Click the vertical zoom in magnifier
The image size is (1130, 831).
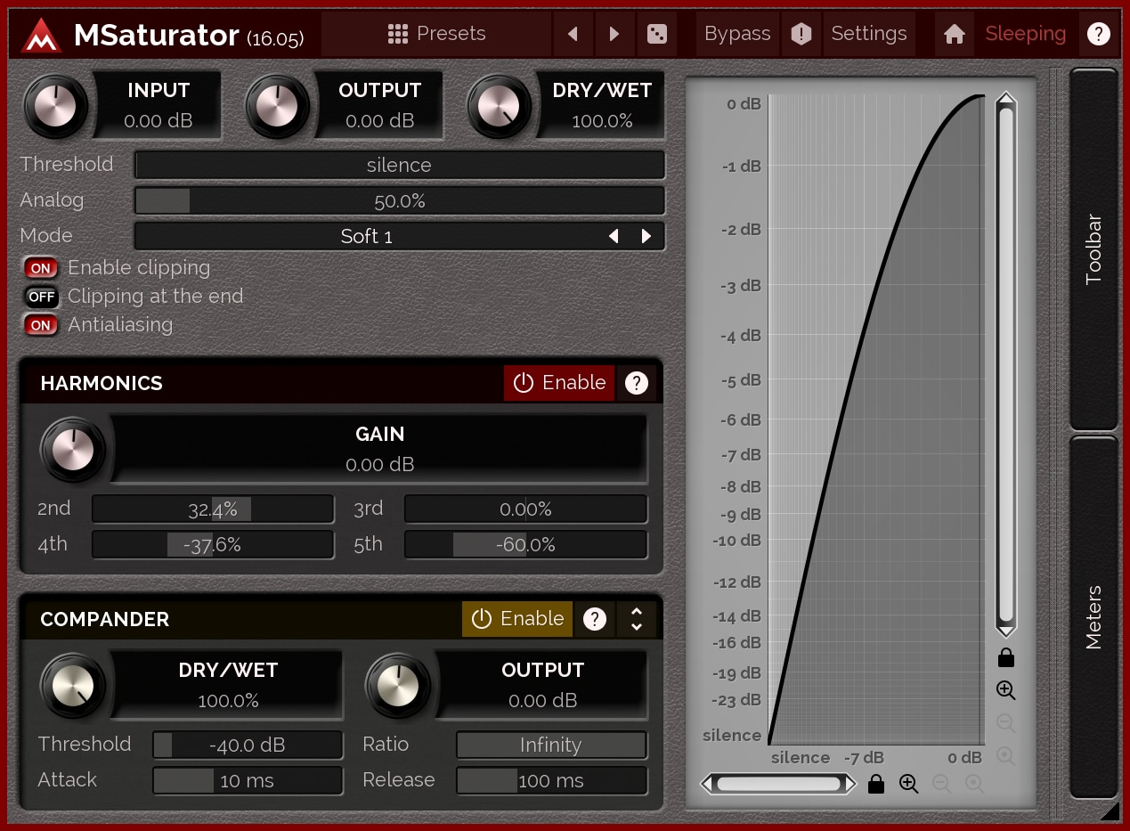[1006, 690]
